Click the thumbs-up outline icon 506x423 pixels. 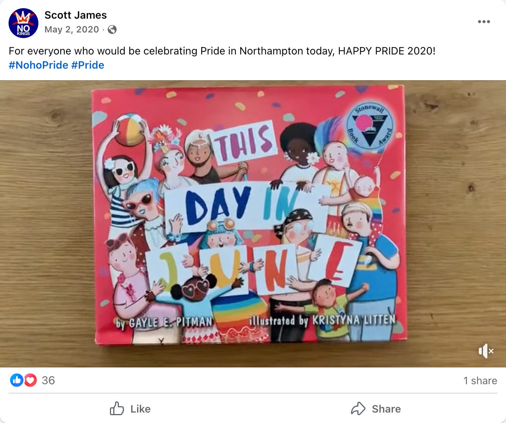point(117,408)
